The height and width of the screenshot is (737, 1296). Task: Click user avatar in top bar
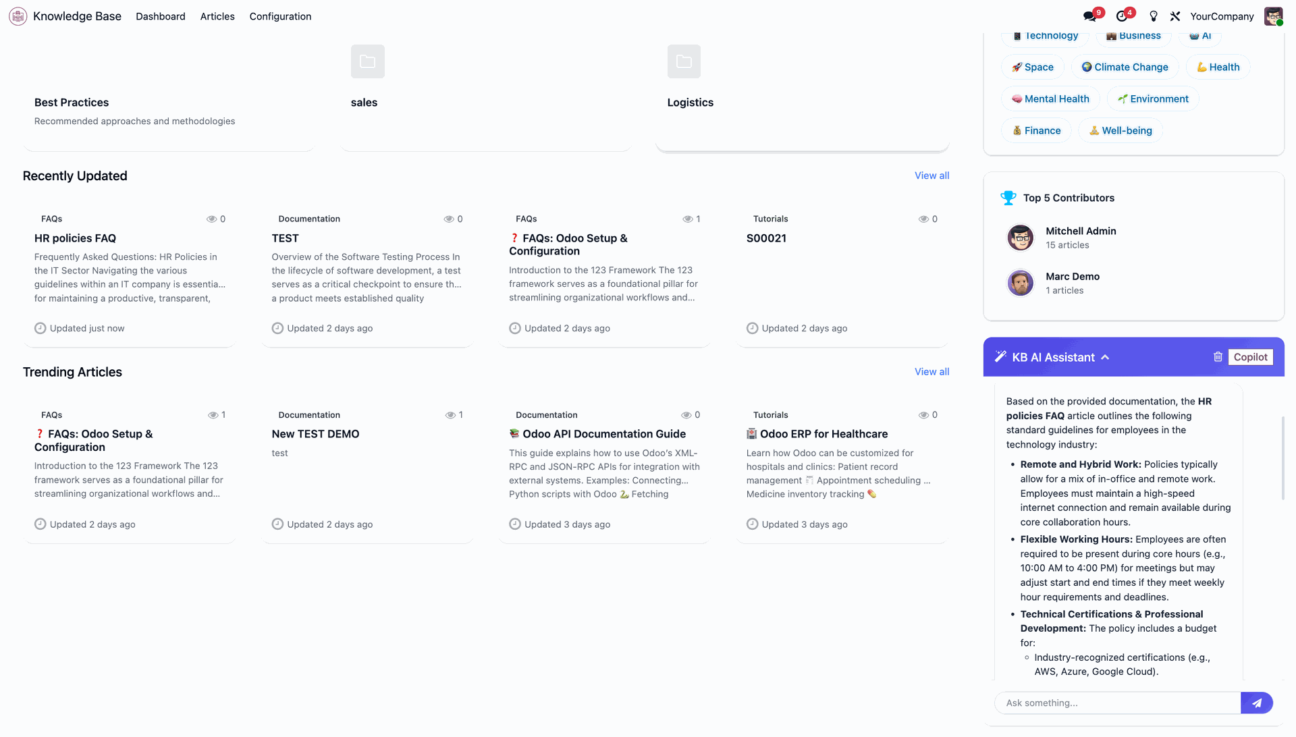tap(1273, 16)
